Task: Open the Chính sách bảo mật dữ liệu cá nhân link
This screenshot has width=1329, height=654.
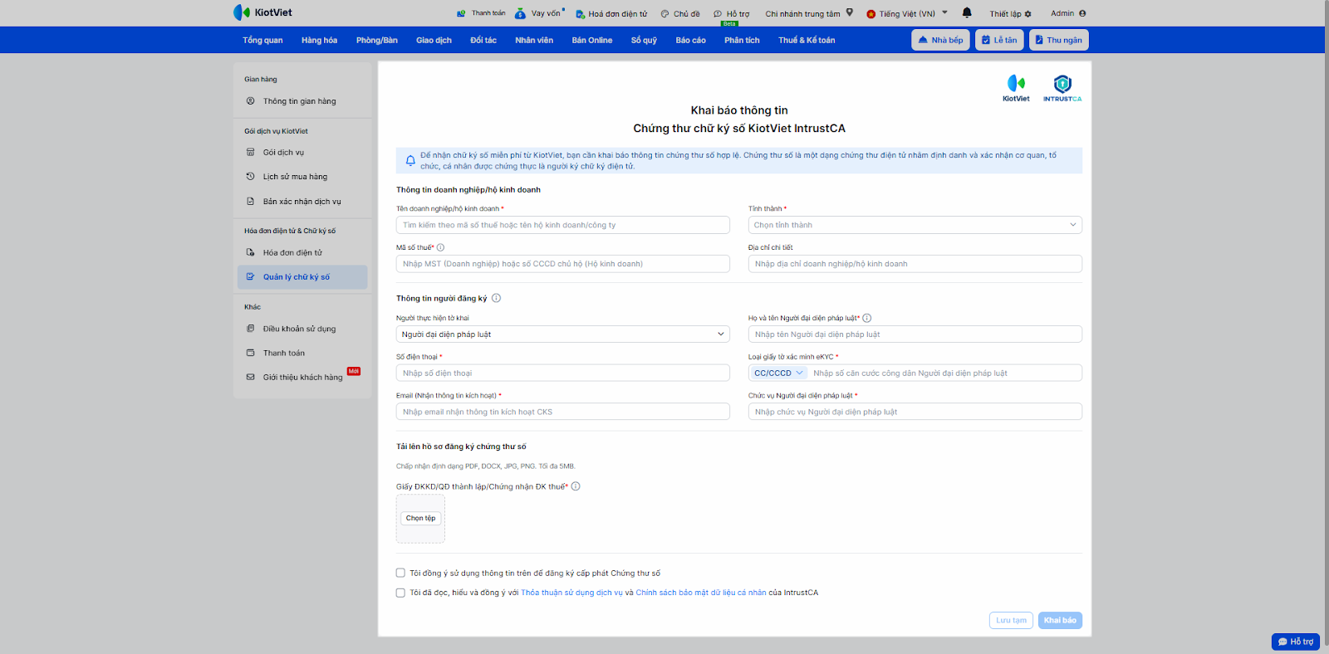Action: pyautogui.click(x=701, y=593)
